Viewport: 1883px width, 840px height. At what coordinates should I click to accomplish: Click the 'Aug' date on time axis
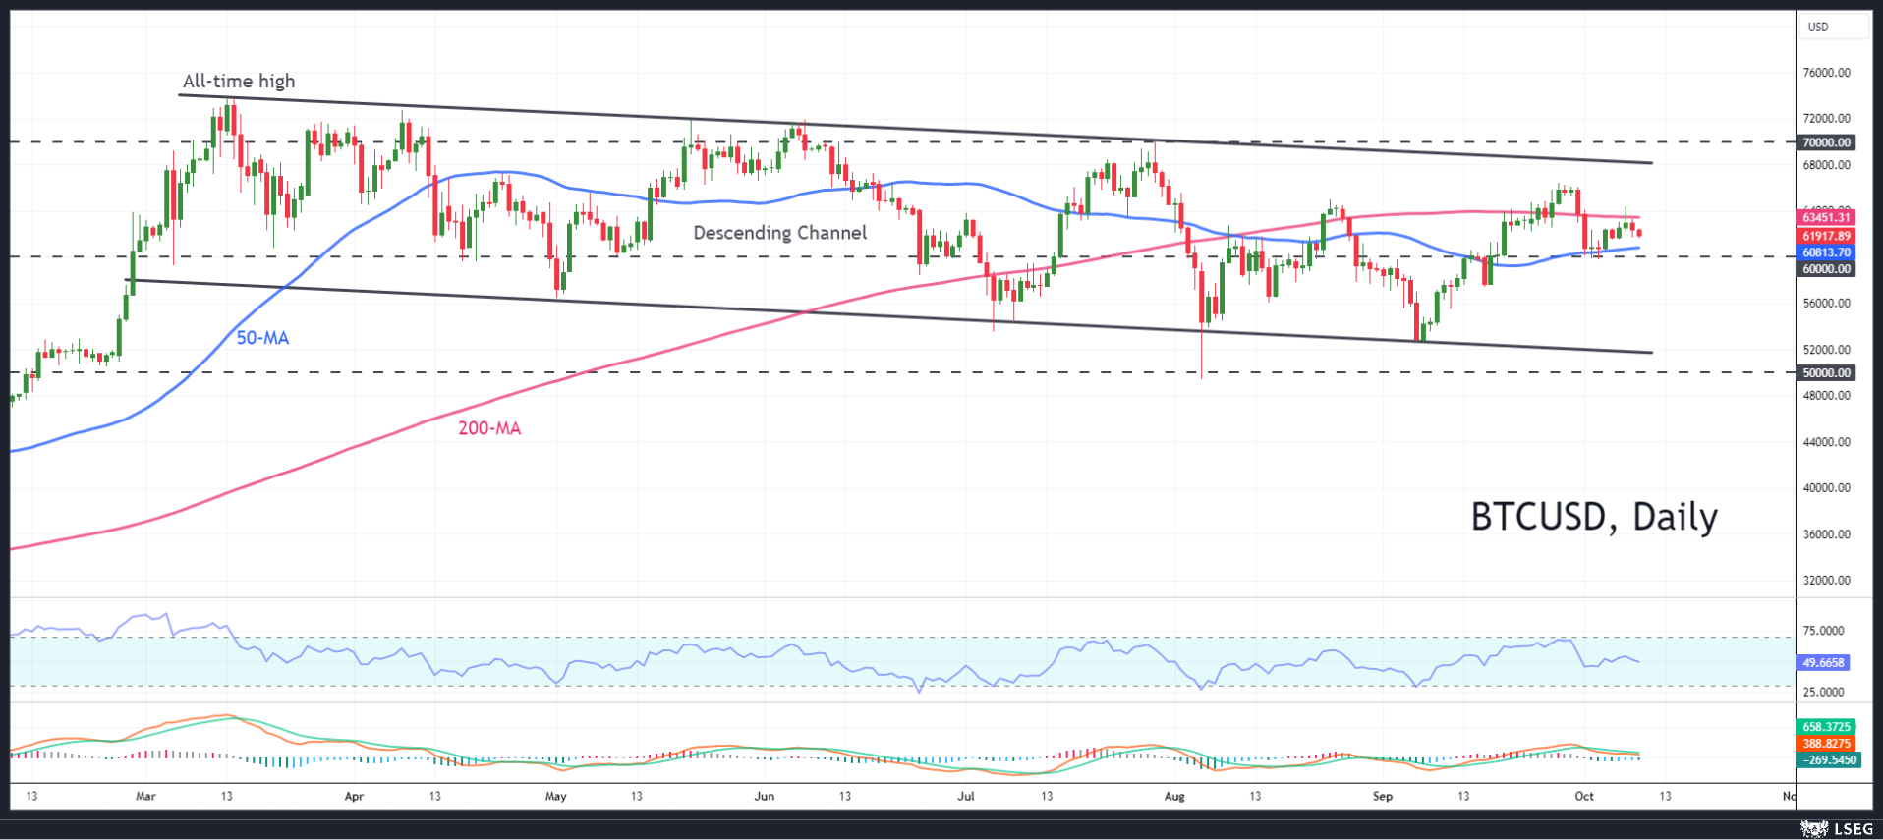point(1174,796)
